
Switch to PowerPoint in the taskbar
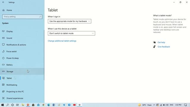(x=28, y=105)
